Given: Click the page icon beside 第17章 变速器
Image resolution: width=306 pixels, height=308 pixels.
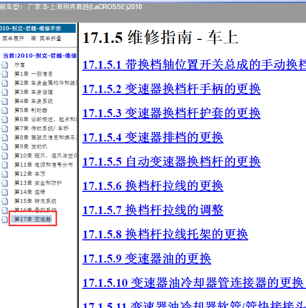Looking at the screenshot, I should [5, 219].
